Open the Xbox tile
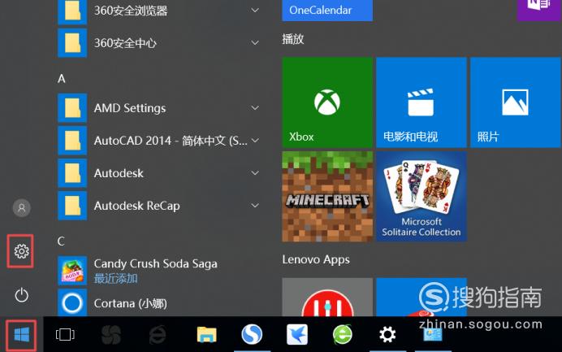Screen dimensions: 562x352 [327, 102]
